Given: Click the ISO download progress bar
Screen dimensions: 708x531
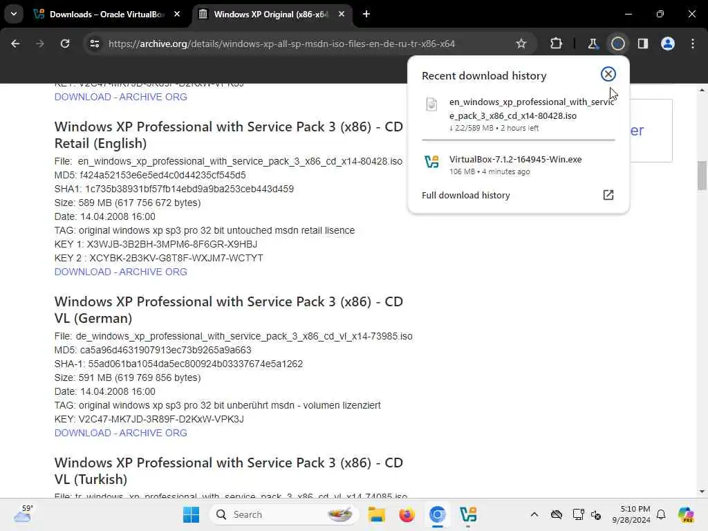Looking at the screenshot, I should tap(519, 140).
